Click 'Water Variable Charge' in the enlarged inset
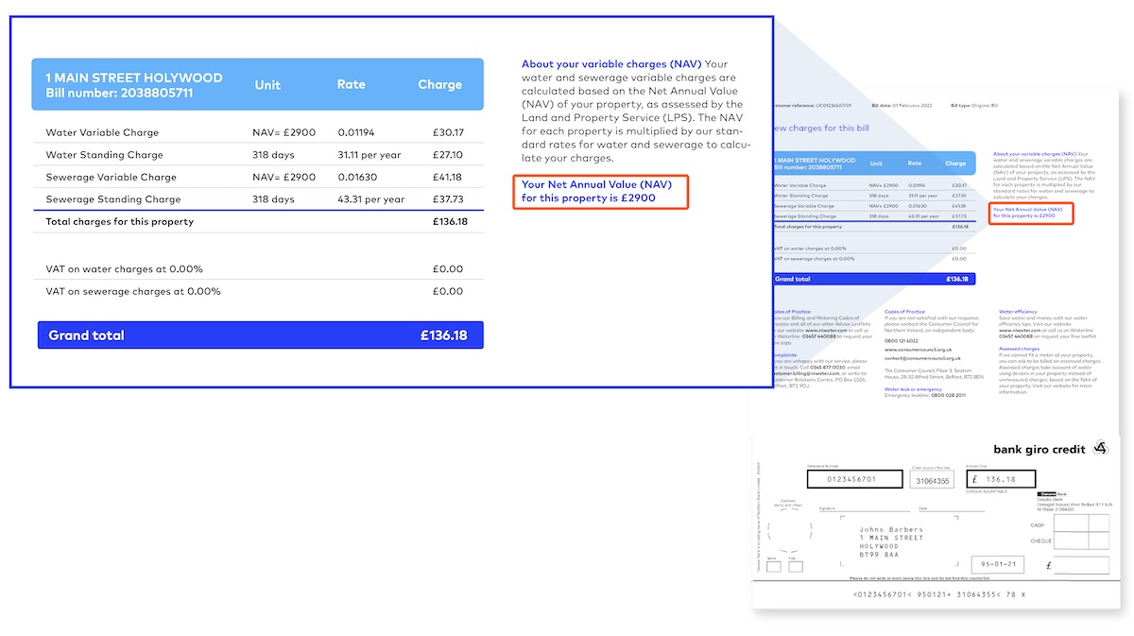Viewport: 1134px width, 636px height. click(102, 132)
